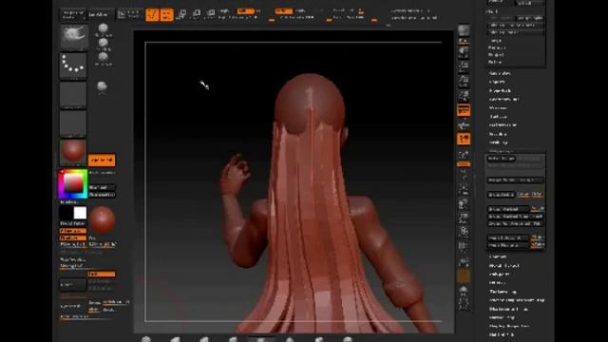Pick a hue in the color picker square

[x=73, y=183]
